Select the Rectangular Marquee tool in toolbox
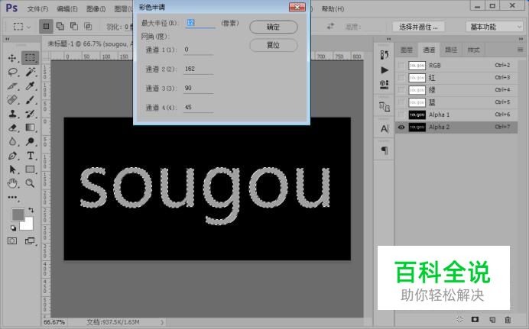529x329 pixels. coord(30,58)
